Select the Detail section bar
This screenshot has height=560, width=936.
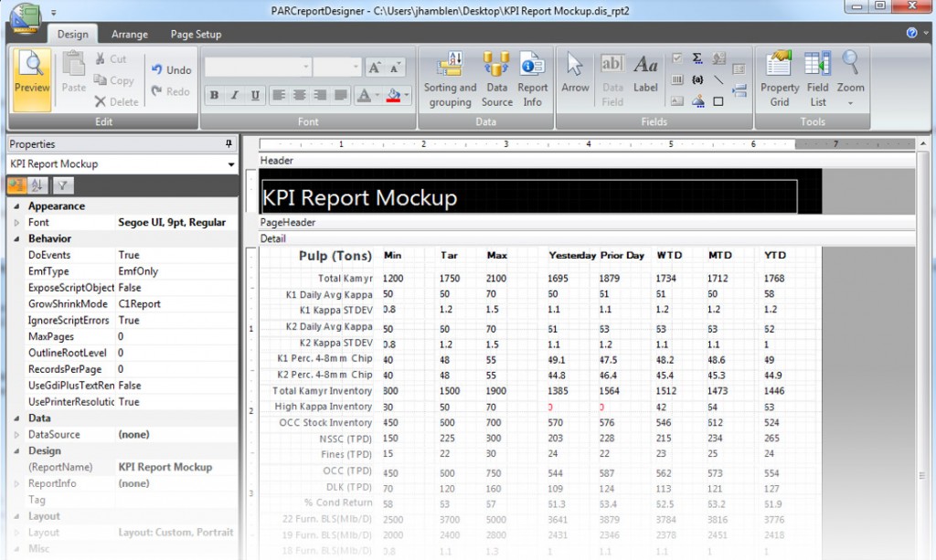[586, 238]
